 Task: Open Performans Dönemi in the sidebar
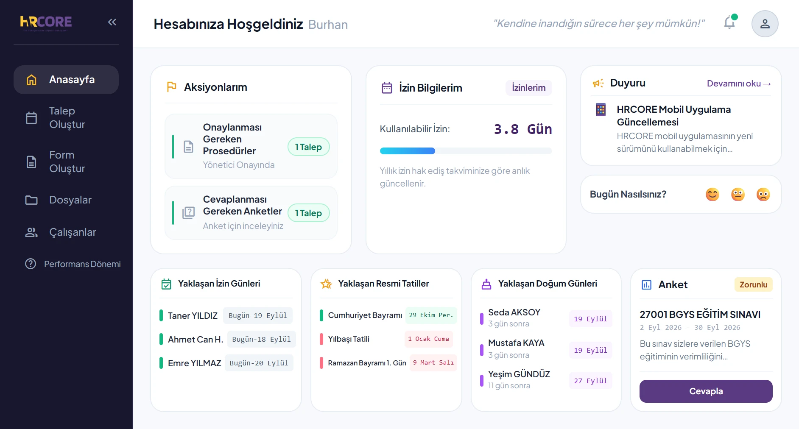(x=73, y=264)
